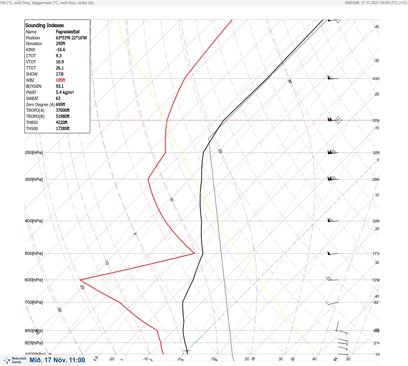The image size is (408, 366).
Task: Click the wind barb at 700 hPa
Action: tap(332, 303)
